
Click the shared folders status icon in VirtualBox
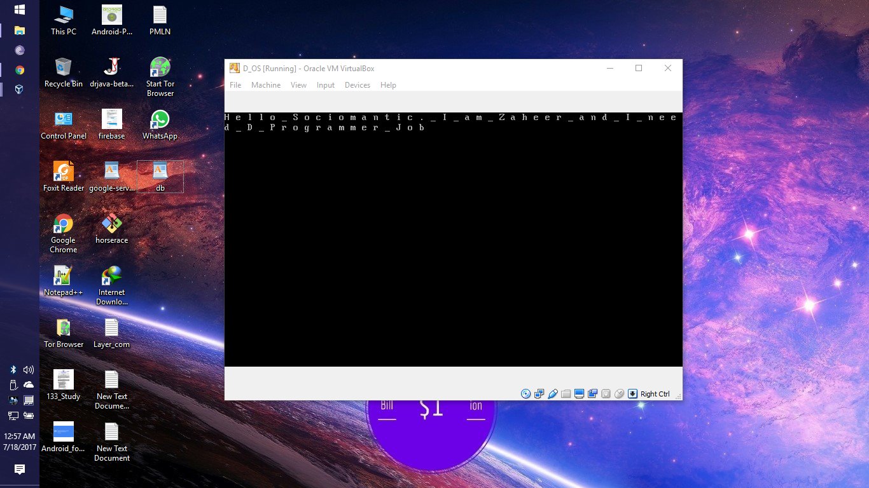click(566, 394)
